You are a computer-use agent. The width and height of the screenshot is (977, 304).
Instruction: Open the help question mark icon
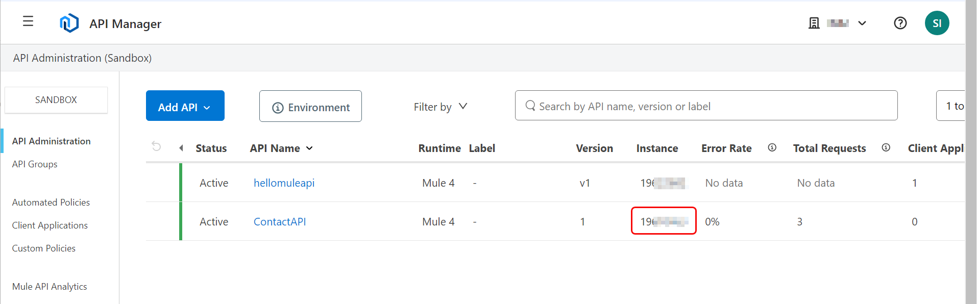pyautogui.click(x=900, y=23)
